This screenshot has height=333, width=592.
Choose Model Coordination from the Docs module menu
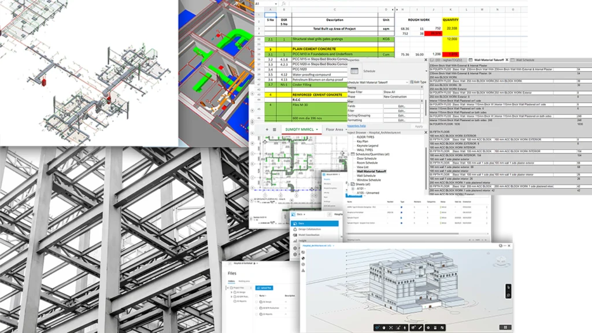(309, 235)
